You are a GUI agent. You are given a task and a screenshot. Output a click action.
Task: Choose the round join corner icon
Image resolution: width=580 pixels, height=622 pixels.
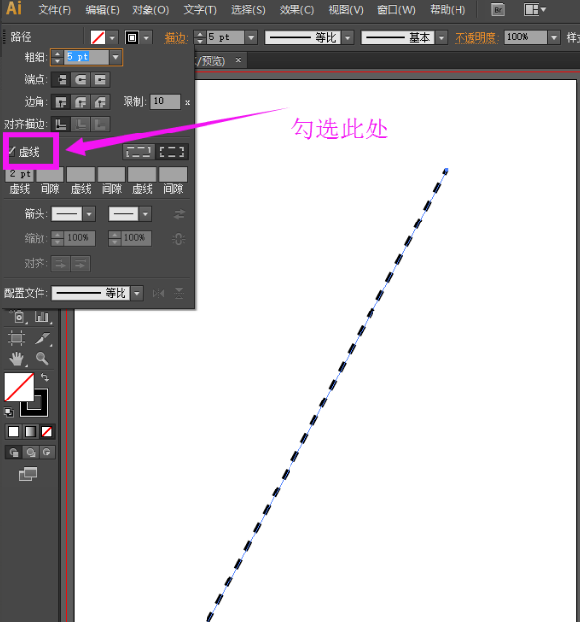click(x=81, y=102)
